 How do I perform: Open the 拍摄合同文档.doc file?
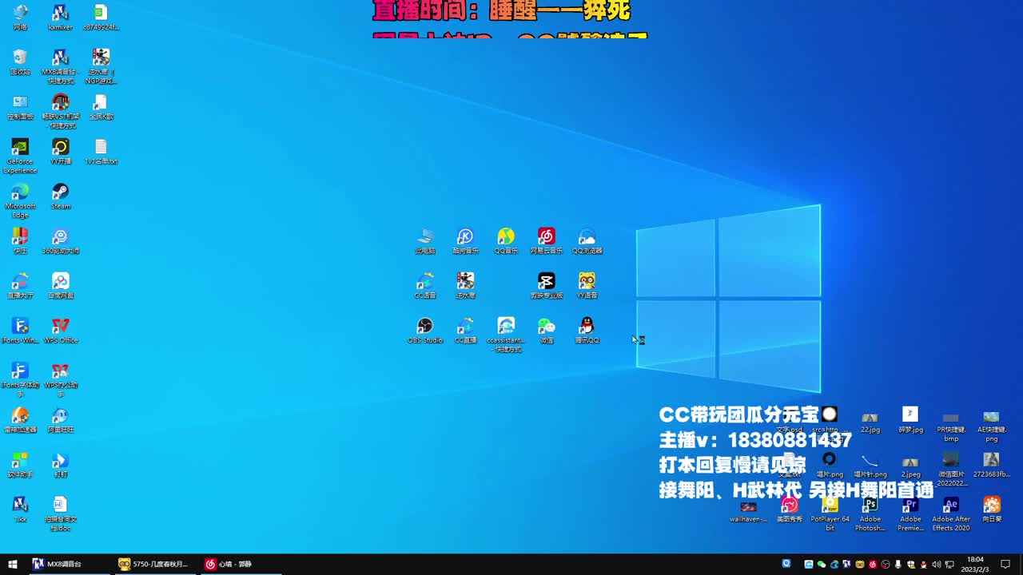pos(61,514)
